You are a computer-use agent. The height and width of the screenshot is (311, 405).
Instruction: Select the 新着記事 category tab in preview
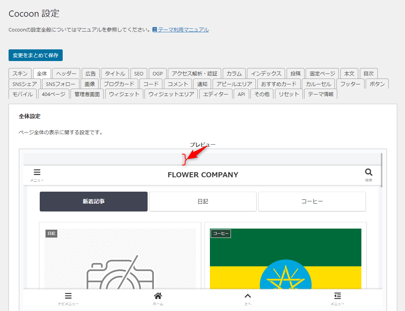coord(93,201)
